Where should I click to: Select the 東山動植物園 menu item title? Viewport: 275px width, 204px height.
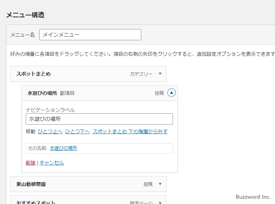34,184
